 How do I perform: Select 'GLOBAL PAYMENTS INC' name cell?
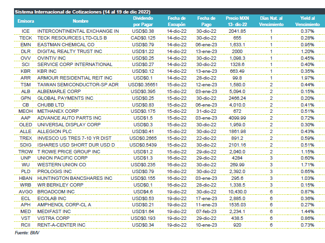[x=65, y=98]
